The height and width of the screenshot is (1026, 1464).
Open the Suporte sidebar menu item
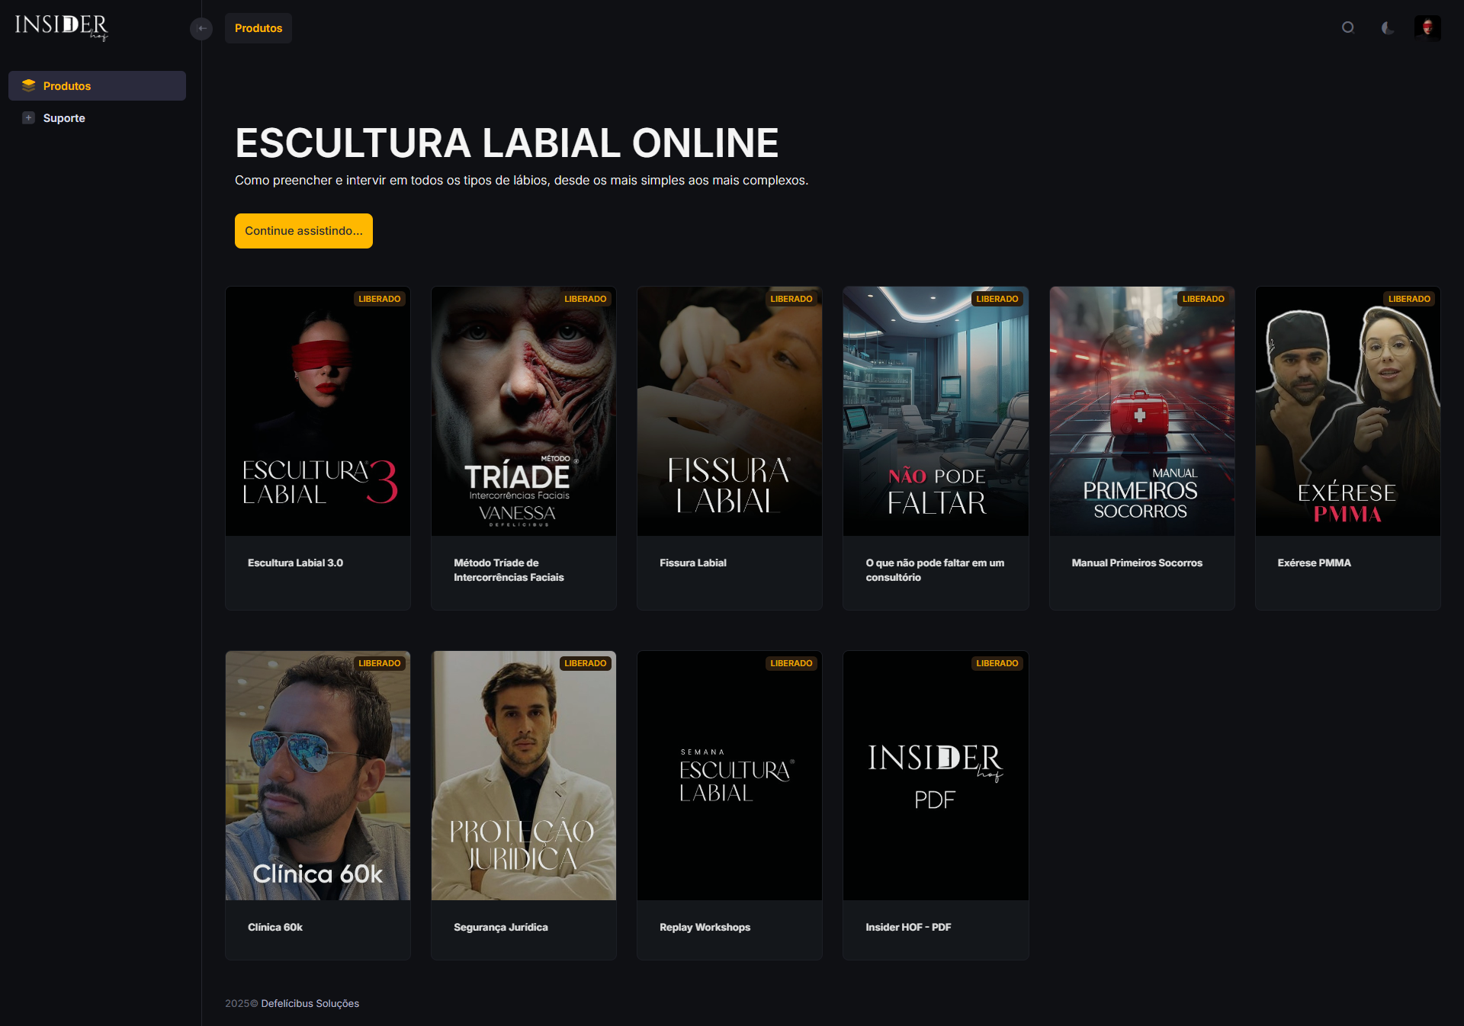tap(97, 117)
